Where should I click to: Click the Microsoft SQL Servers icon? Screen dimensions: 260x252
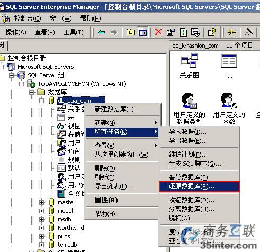pos(11,67)
